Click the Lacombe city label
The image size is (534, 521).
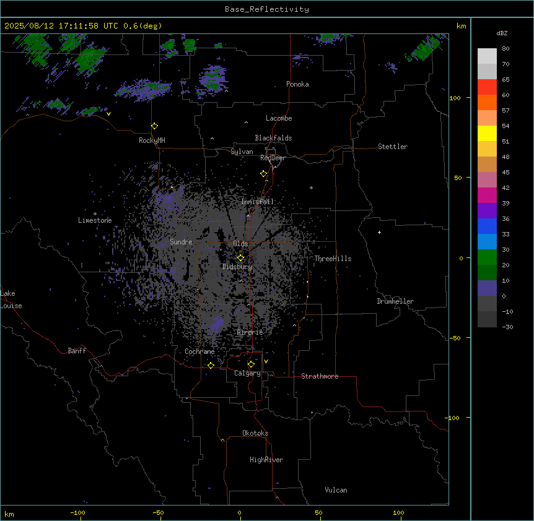pyautogui.click(x=279, y=118)
